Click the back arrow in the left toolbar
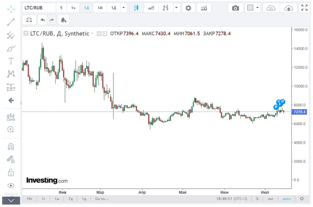The image size is (313, 207). [11, 100]
